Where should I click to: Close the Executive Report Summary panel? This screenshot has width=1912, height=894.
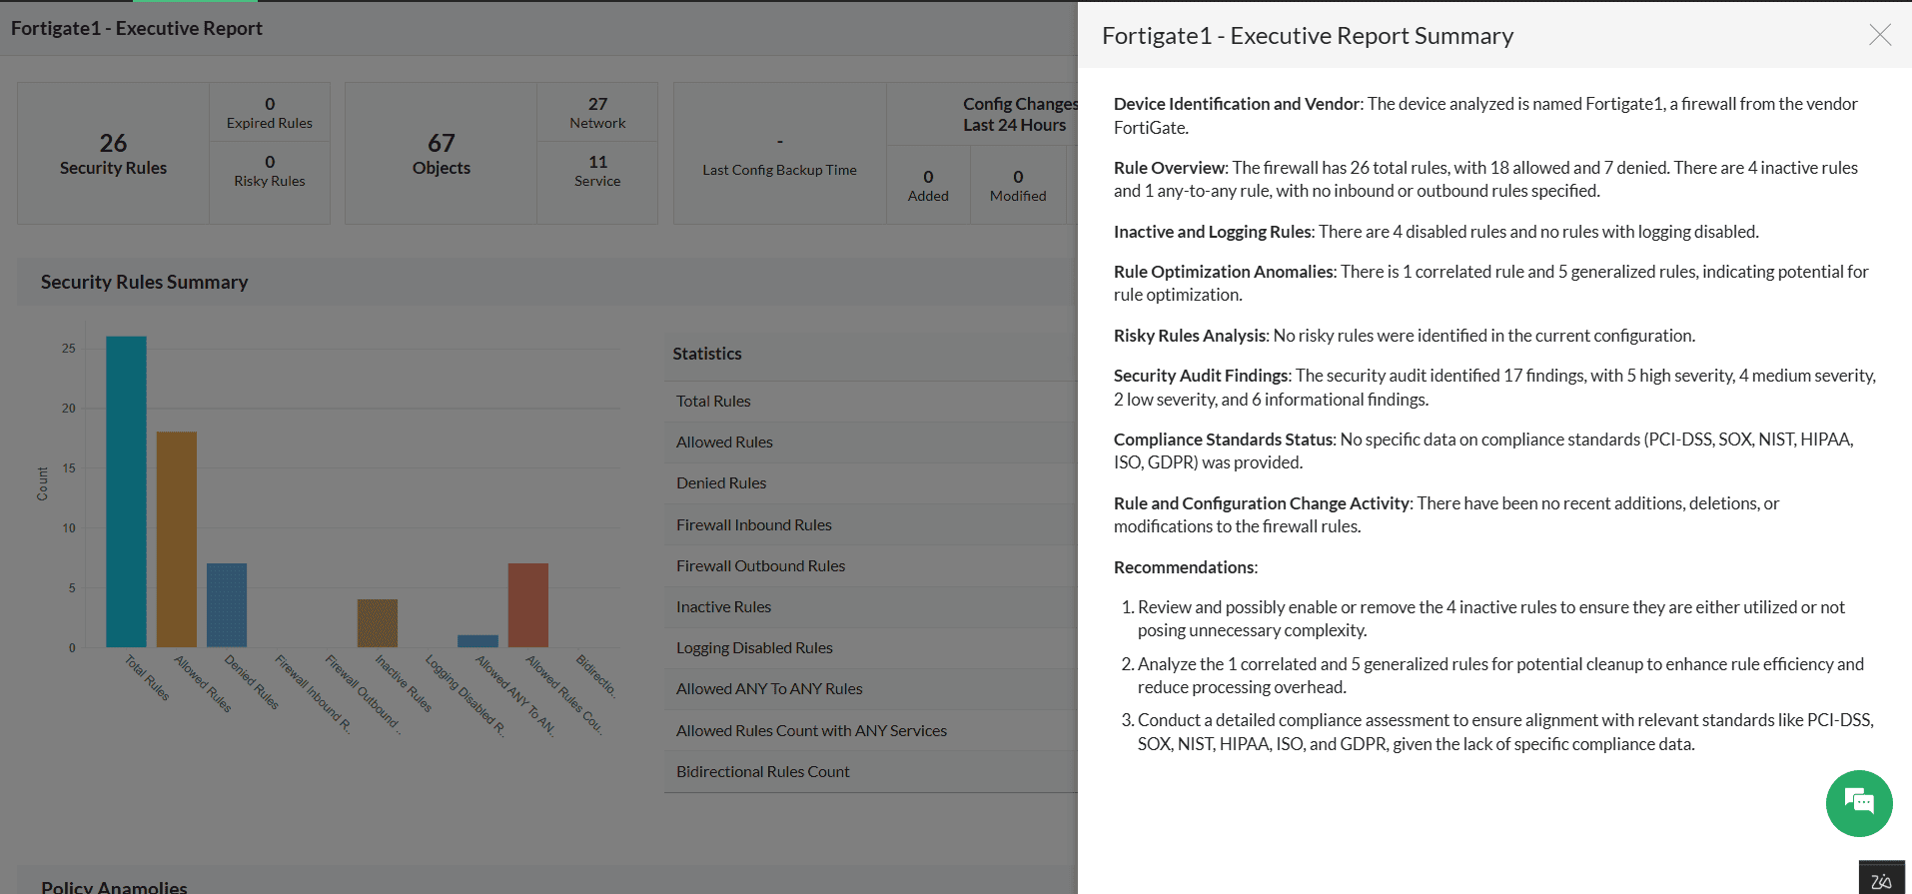(1879, 35)
